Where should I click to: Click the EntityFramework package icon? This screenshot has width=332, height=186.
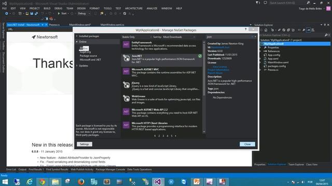(126, 44)
